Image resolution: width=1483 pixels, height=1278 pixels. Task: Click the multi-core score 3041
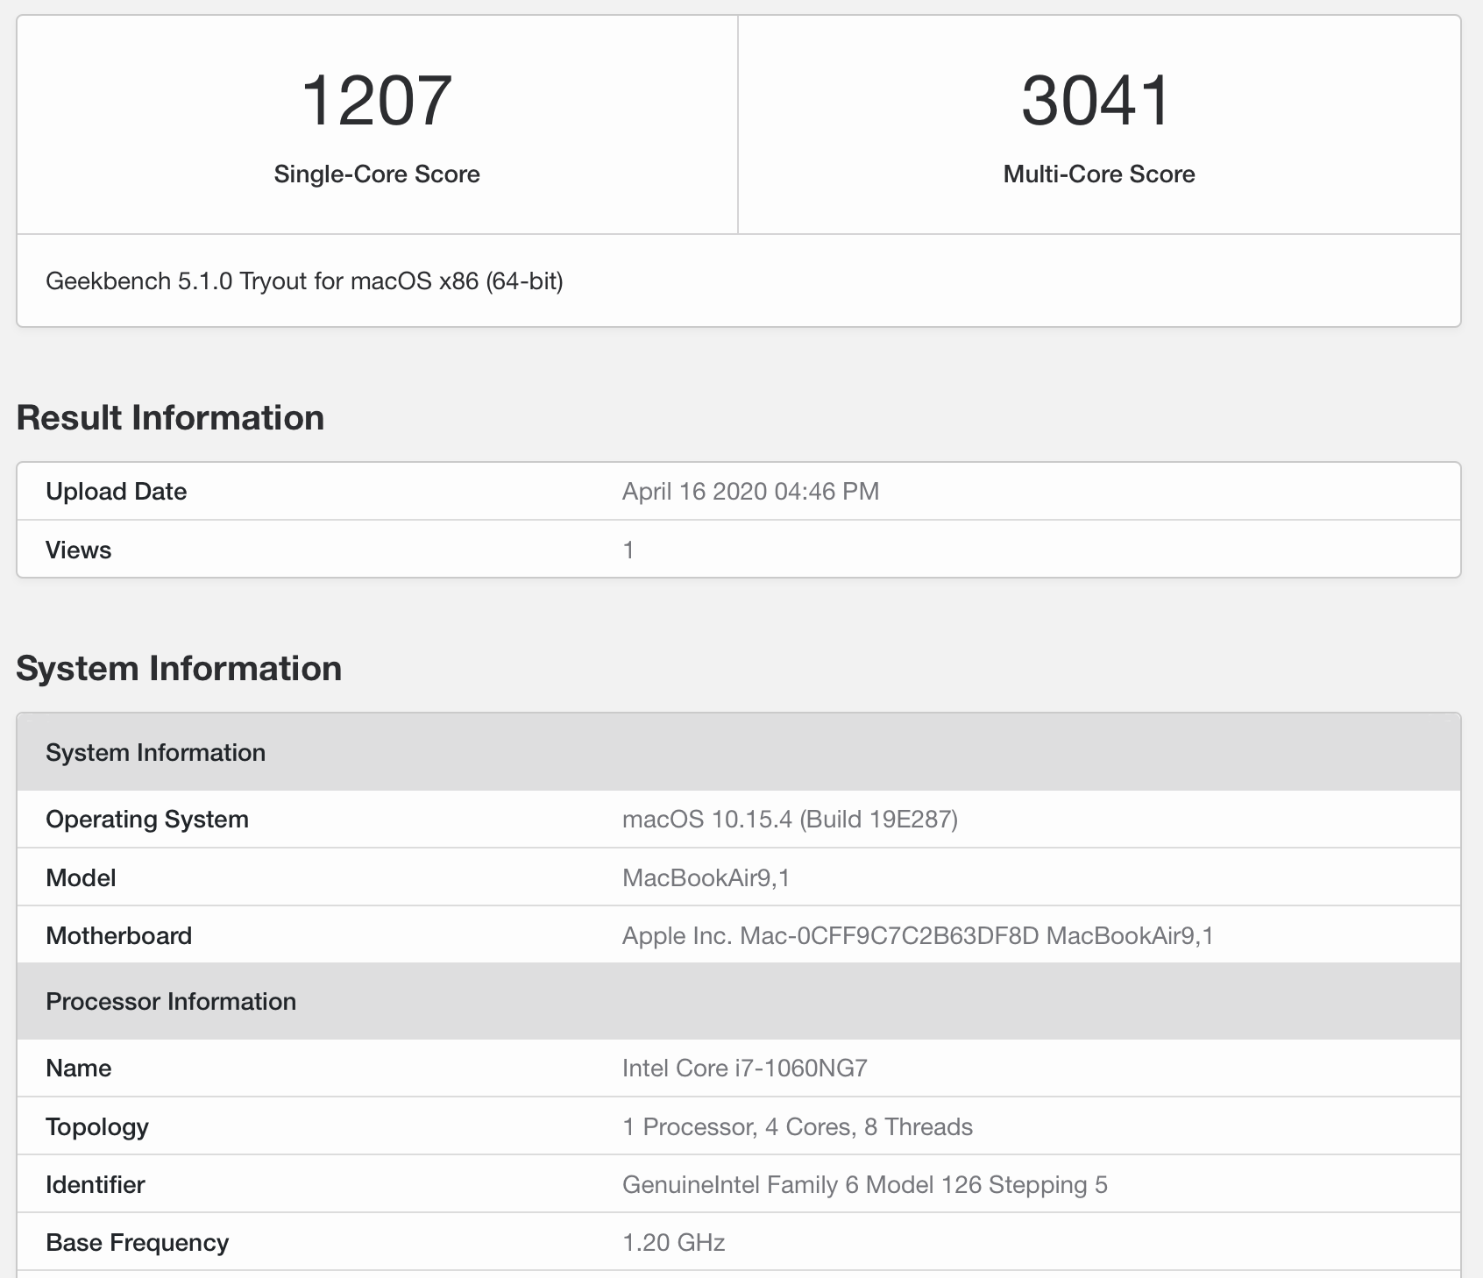pyautogui.click(x=1097, y=101)
